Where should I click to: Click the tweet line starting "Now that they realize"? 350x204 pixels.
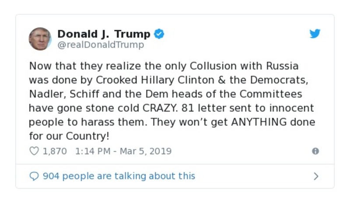click(164, 66)
